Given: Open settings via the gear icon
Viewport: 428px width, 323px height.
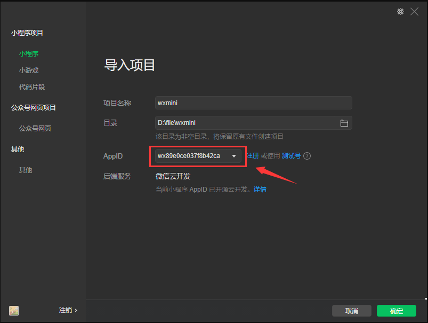Looking at the screenshot, I should [400, 11].
